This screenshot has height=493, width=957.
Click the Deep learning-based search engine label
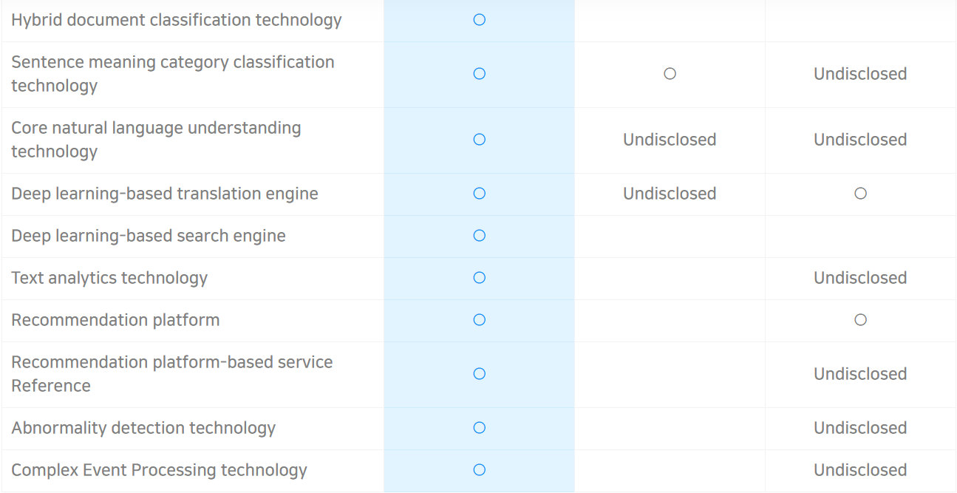coord(149,236)
